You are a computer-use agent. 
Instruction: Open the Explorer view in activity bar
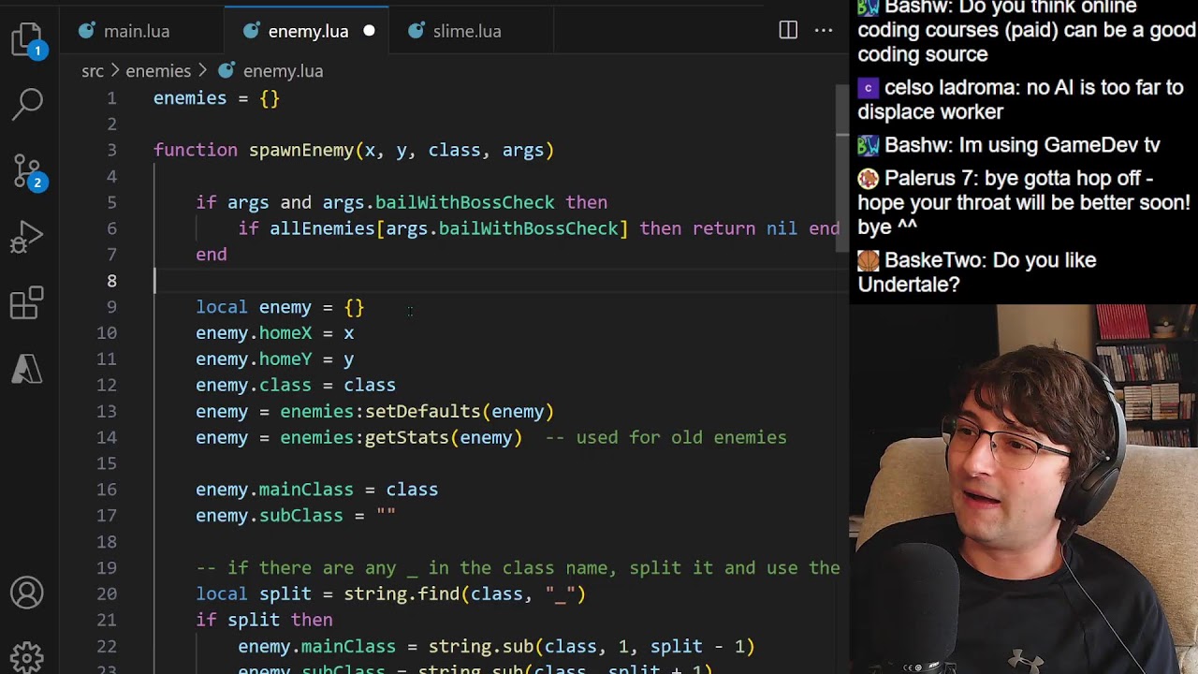click(27, 40)
